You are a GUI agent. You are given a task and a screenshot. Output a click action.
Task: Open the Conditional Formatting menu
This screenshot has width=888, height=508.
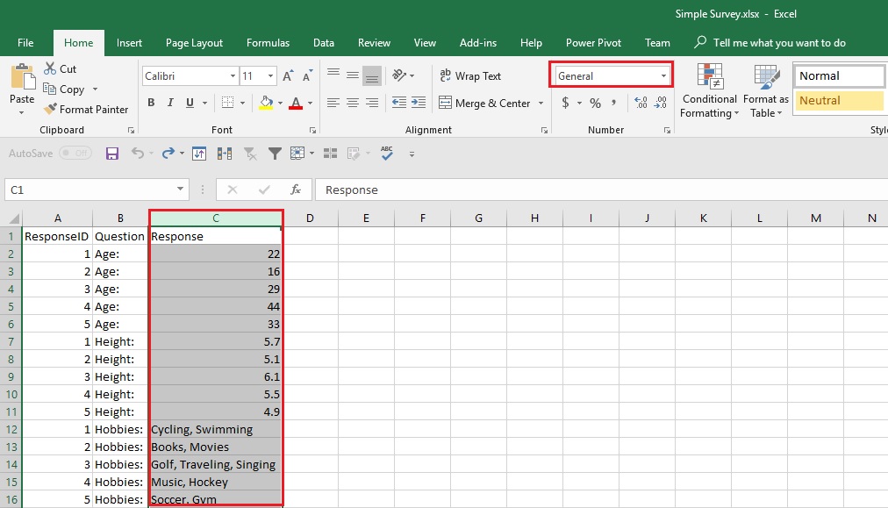(x=709, y=90)
